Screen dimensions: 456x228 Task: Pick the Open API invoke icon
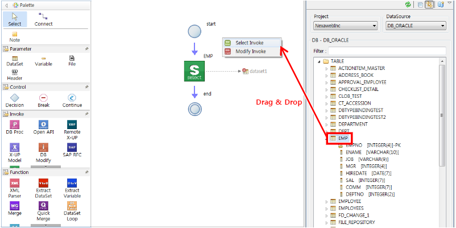[43, 125]
